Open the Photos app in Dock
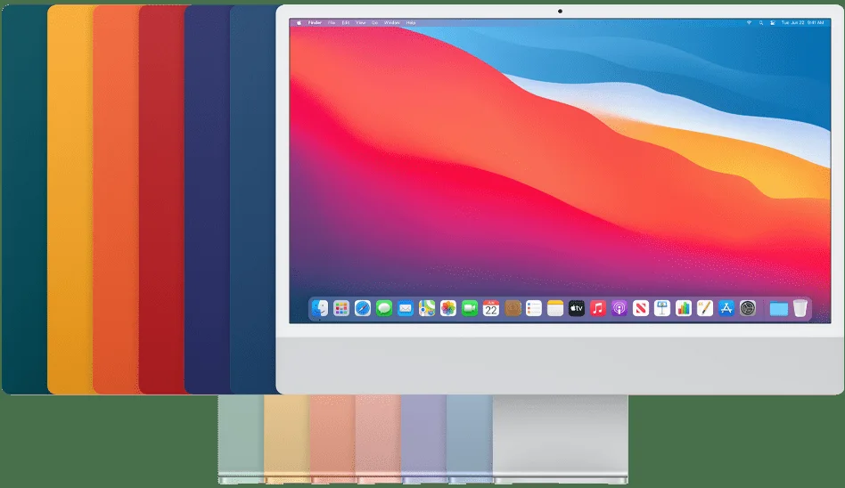 point(448,308)
